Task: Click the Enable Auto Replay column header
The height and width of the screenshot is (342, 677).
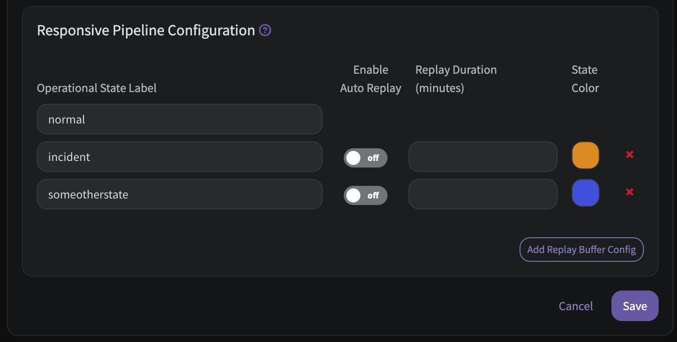Action: [371, 79]
